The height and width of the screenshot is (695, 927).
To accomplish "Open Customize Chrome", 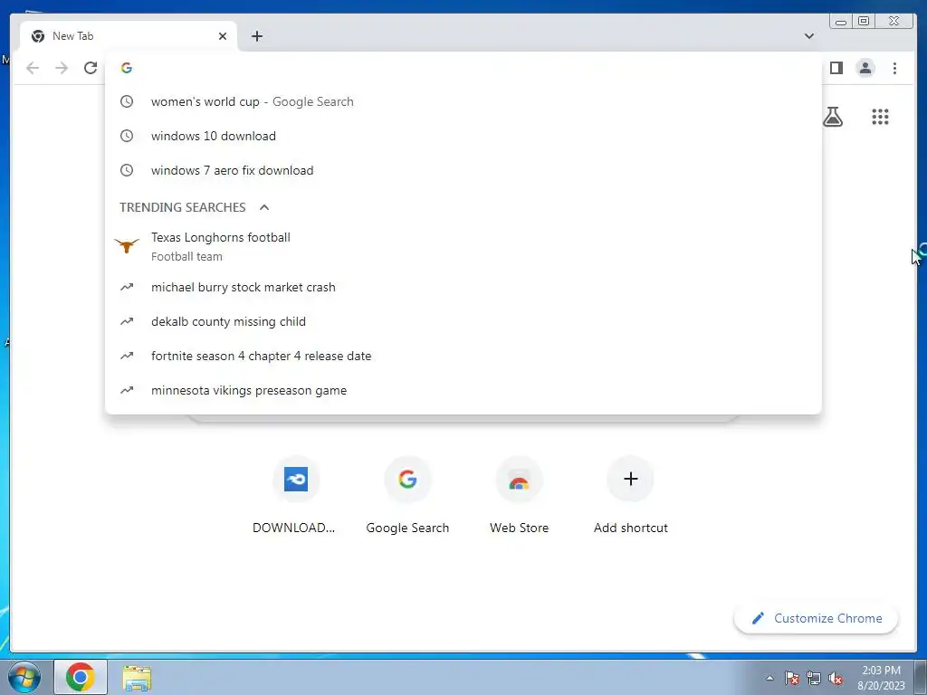I will [816, 618].
